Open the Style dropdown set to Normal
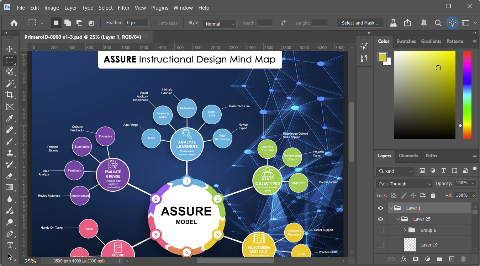Screen dimensions: 480x266 tap(219, 24)
